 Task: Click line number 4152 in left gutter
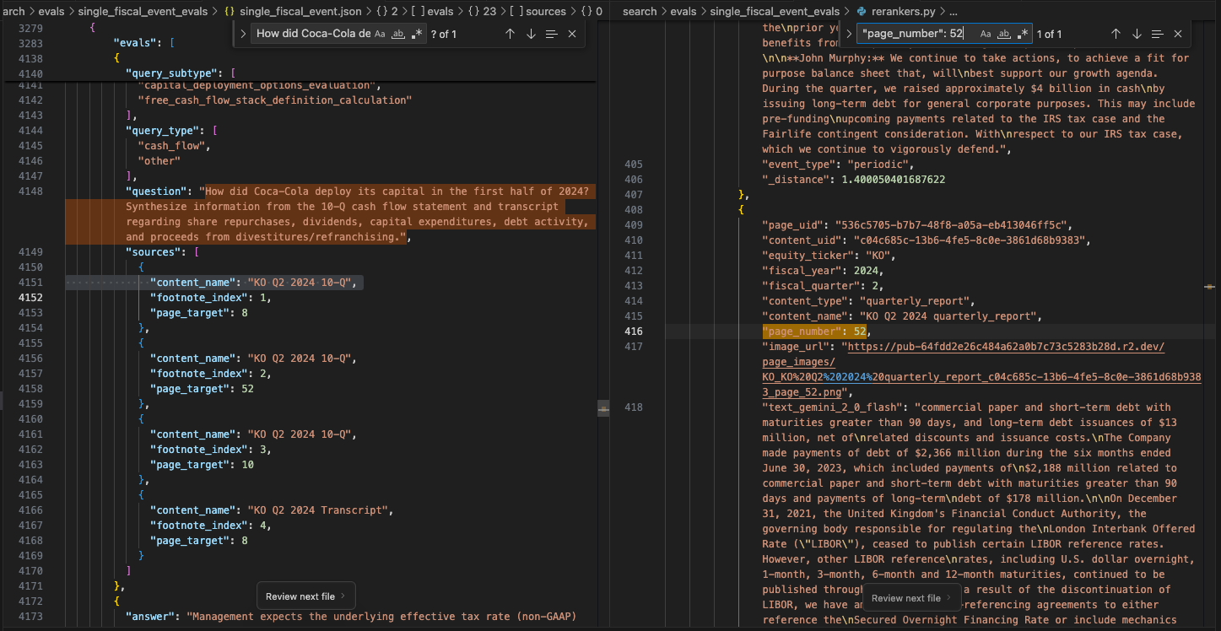30,298
